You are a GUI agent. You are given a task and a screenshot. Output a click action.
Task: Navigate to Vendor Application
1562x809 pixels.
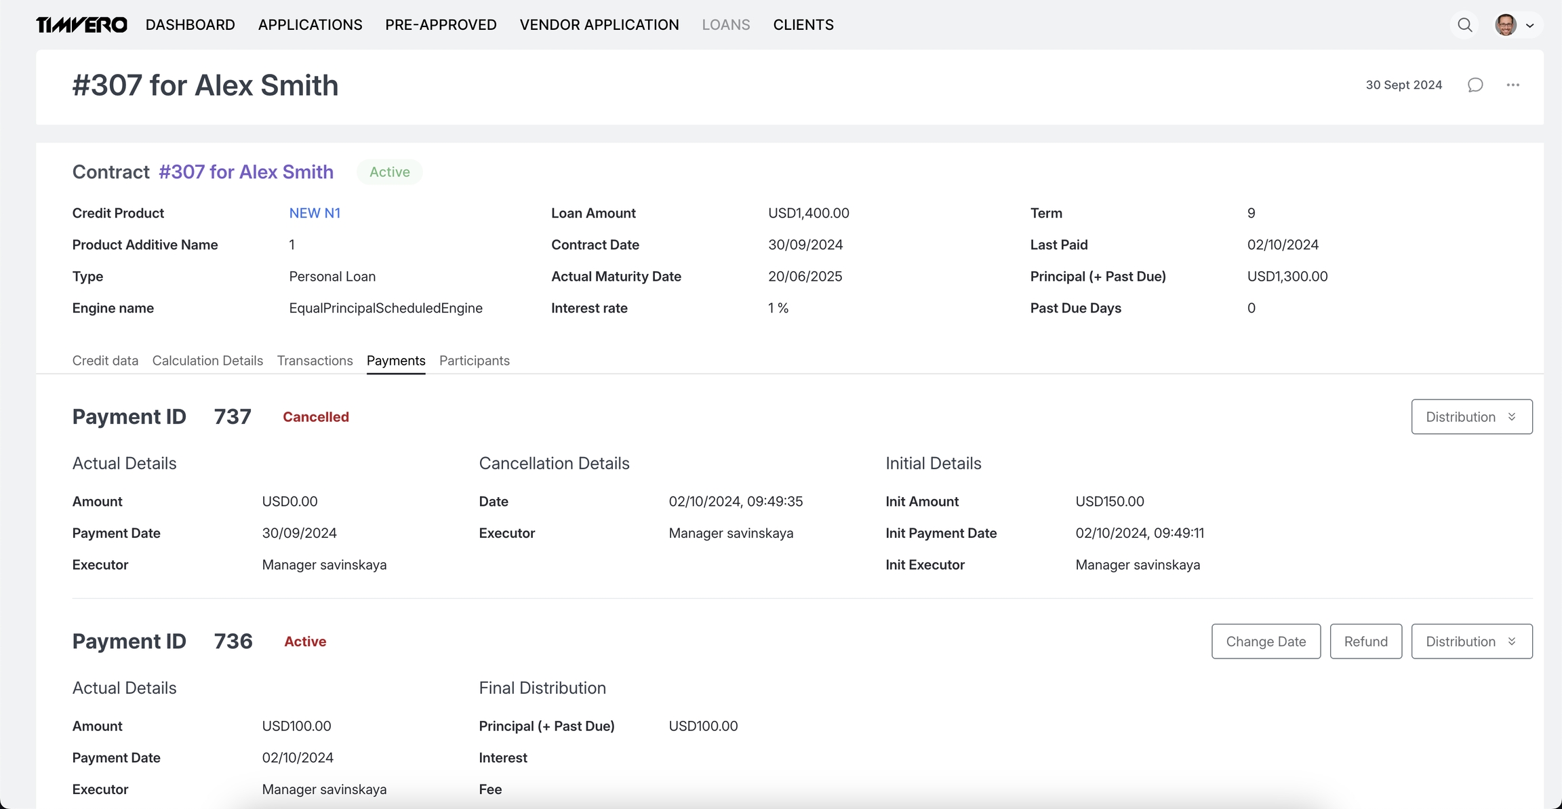point(599,25)
